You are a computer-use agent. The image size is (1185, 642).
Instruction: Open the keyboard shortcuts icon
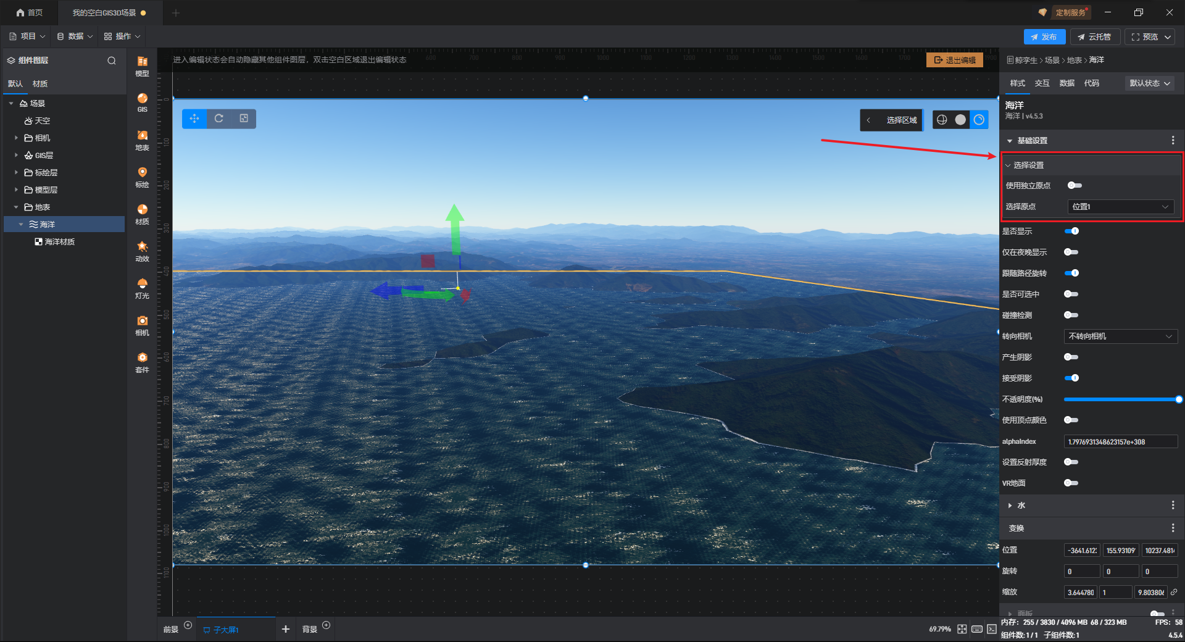tap(977, 629)
